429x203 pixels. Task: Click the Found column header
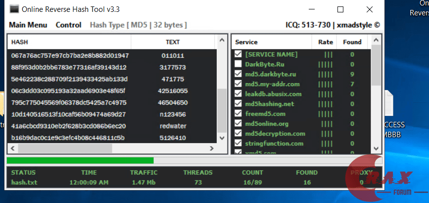click(x=352, y=42)
